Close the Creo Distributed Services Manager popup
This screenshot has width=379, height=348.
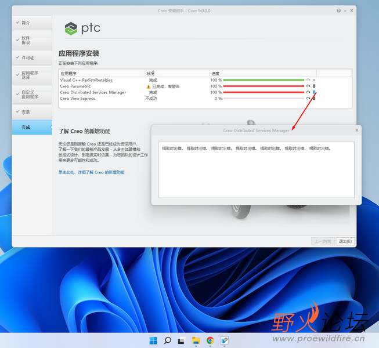tap(357, 130)
